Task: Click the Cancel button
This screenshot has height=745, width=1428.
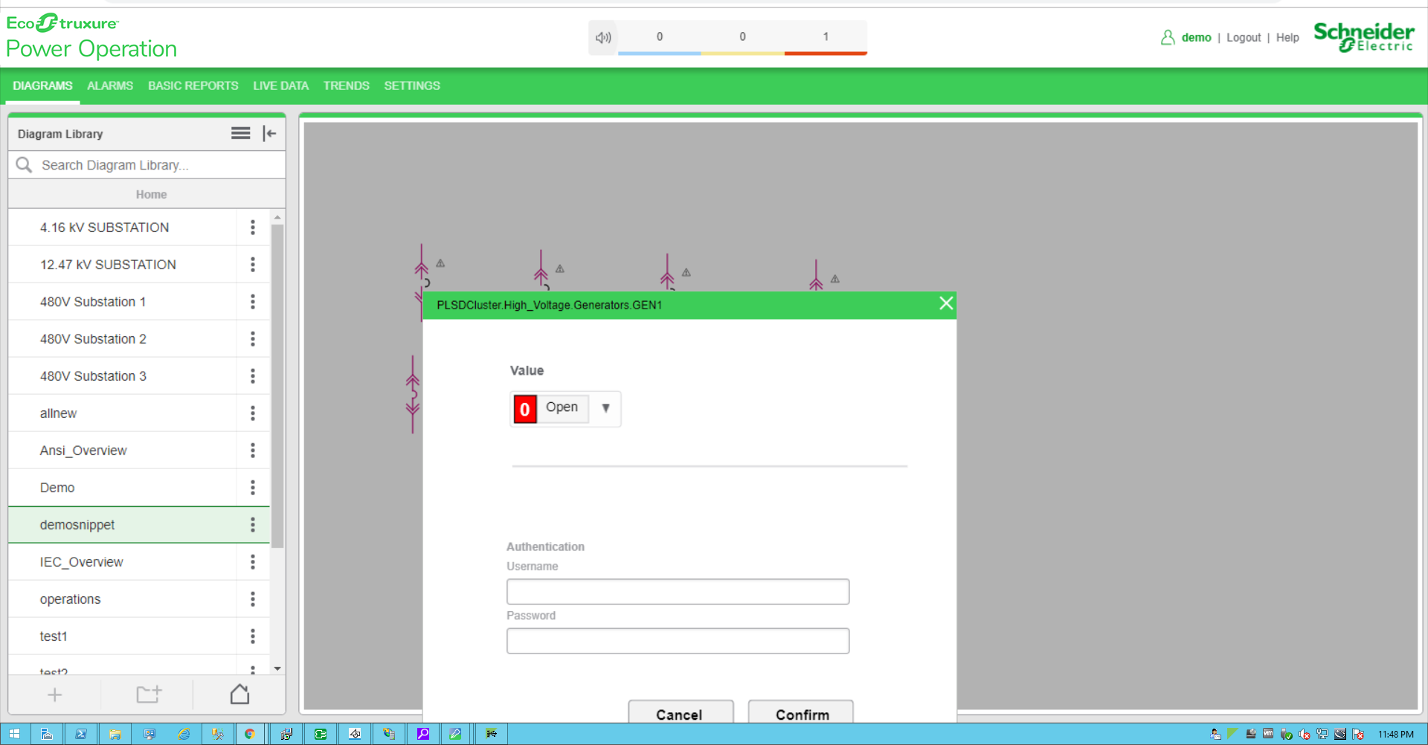Action: (681, 712)
